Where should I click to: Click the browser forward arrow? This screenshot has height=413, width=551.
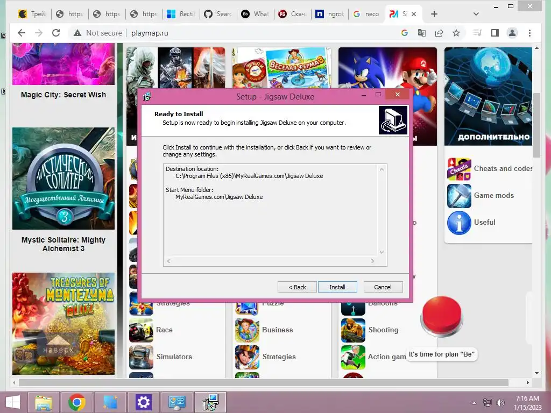[x=39, y=33]
